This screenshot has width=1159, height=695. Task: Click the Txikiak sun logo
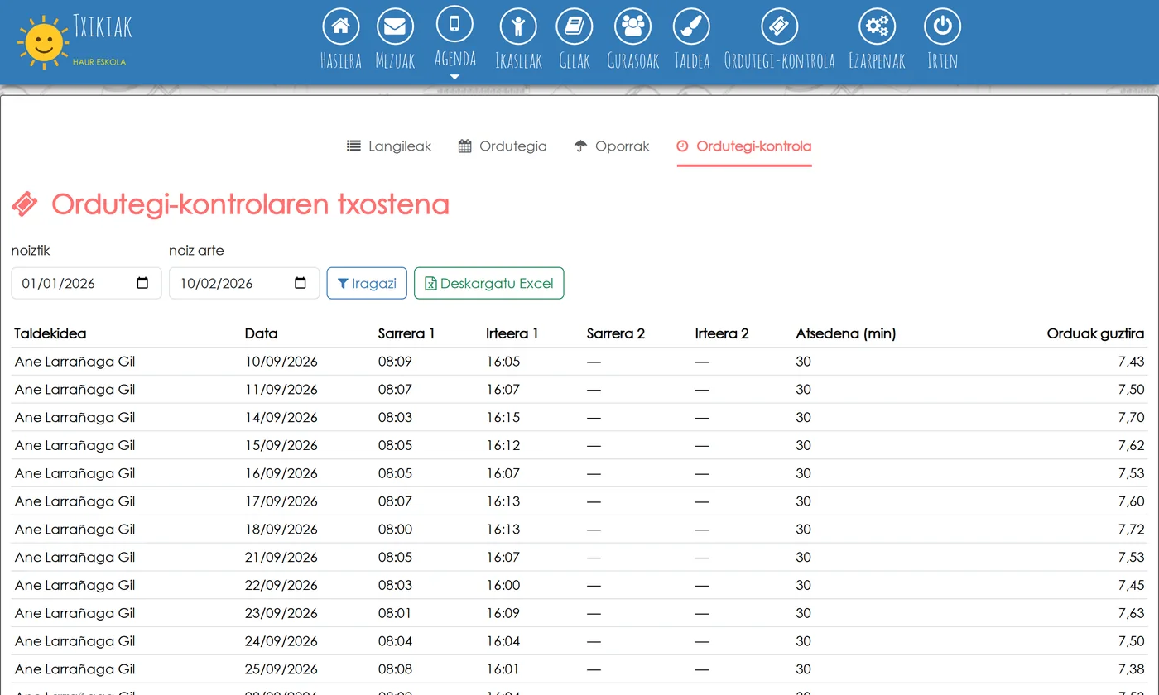tap(43, 43)
